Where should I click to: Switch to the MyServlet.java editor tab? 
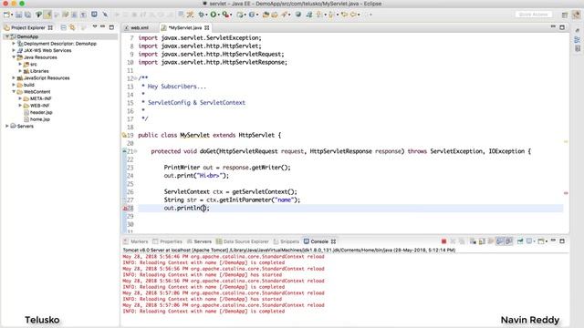click(185, 27)
